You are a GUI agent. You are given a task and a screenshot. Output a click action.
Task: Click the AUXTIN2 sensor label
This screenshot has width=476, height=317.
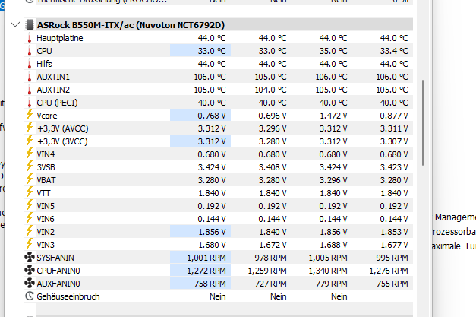point(53,90)
